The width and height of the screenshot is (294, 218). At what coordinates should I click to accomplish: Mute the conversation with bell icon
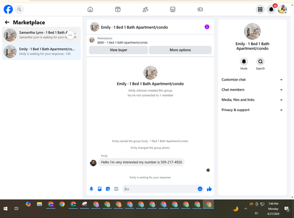pos(244,62)
